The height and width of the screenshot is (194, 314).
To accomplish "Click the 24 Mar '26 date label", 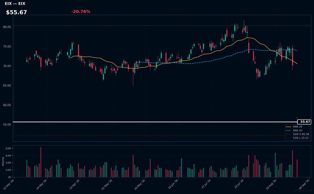I will point(42,184).
